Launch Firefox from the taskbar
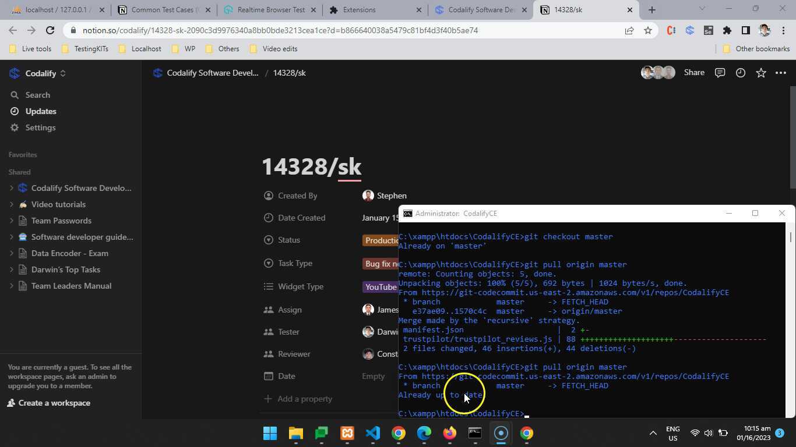Image resolution: width=796 pixels, height=447 pixels. pyautogui.click(x=449, y=433)
